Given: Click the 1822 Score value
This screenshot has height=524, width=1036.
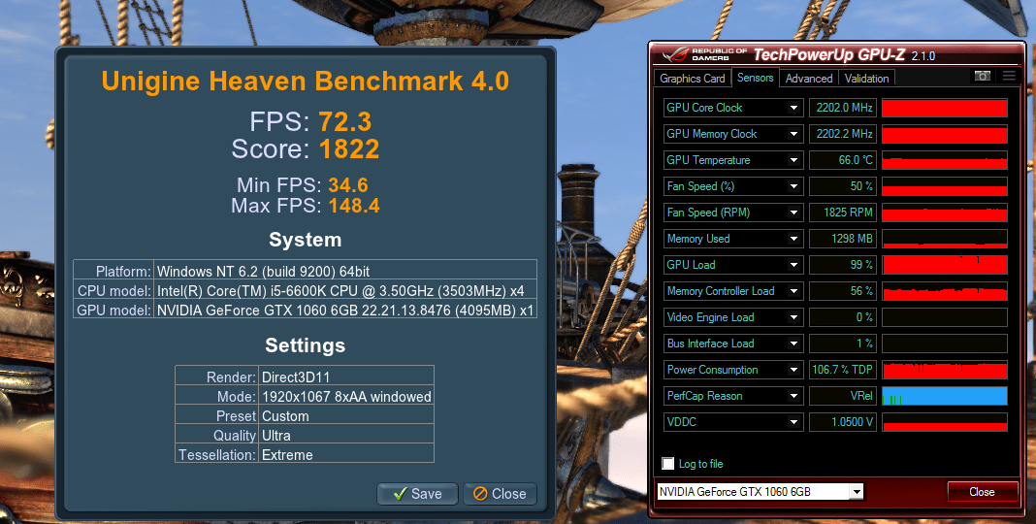Looking at the screenshot, I should click(349, 149).
